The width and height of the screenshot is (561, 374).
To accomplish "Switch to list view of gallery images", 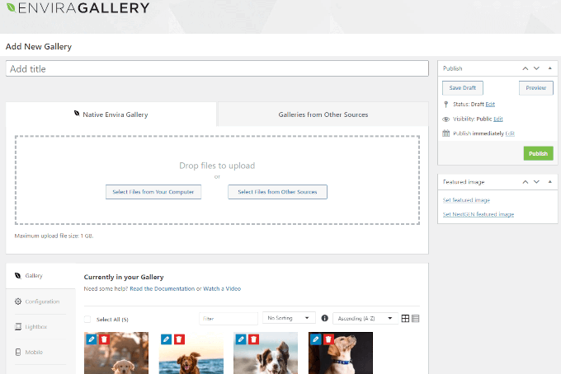I will [x=415, y=318].
